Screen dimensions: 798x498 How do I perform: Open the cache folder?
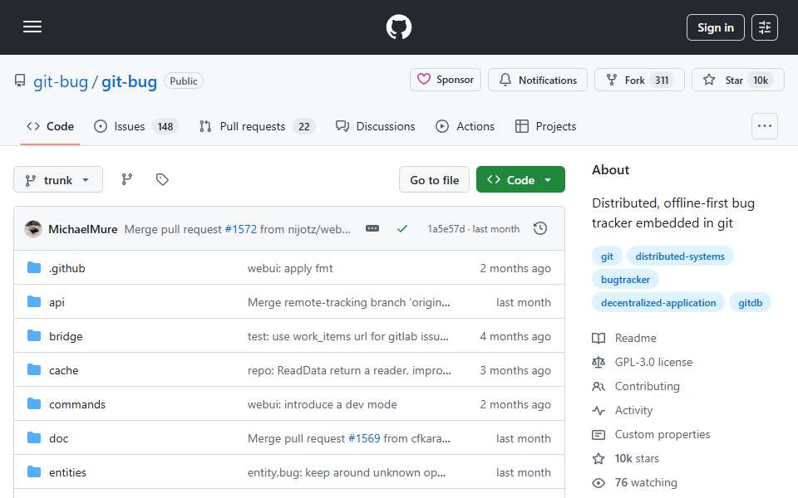coord(64,370)
